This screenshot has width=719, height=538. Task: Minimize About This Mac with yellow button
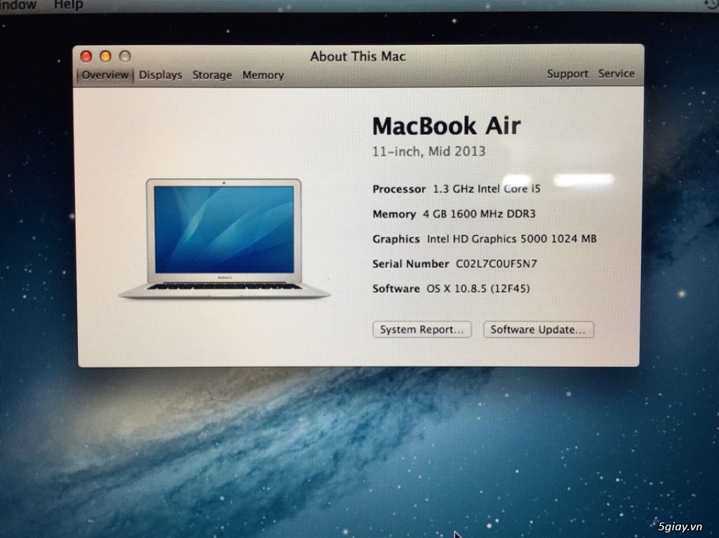(x=105, y=56)
